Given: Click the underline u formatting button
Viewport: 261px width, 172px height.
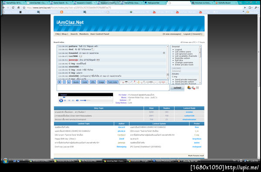Looking at the screenshot, I should pos(69,82).
